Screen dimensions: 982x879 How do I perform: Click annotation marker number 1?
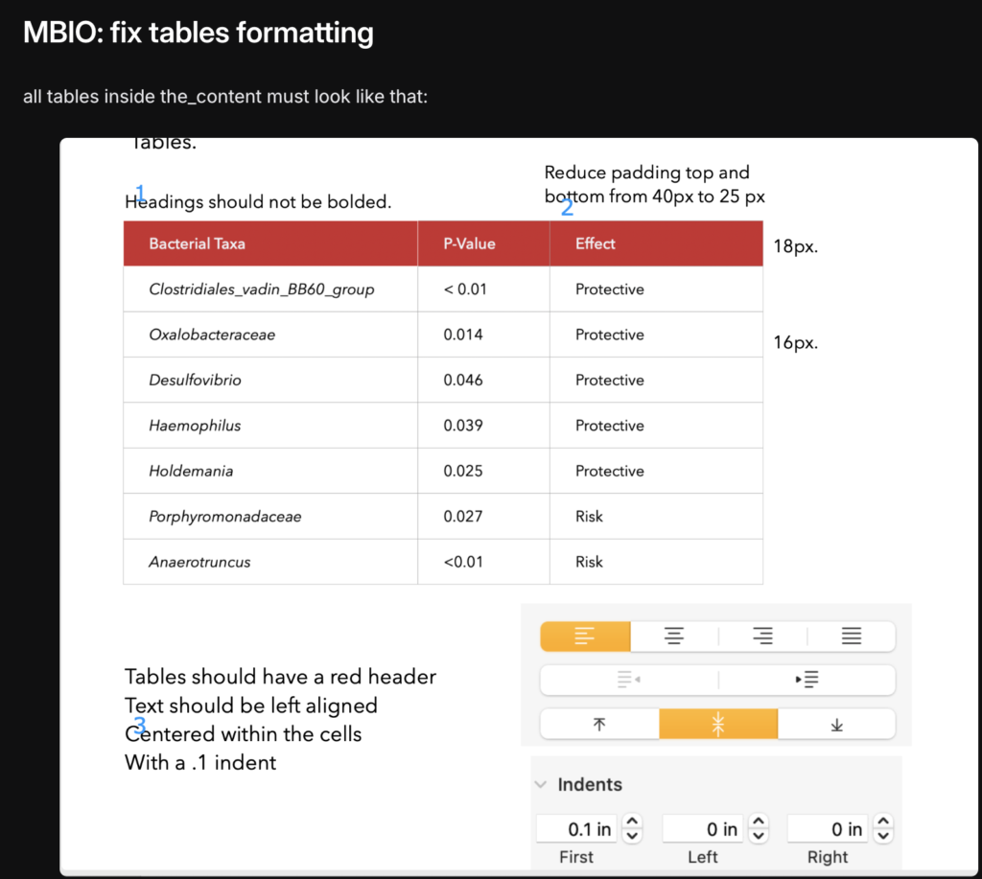click(140, 191)
